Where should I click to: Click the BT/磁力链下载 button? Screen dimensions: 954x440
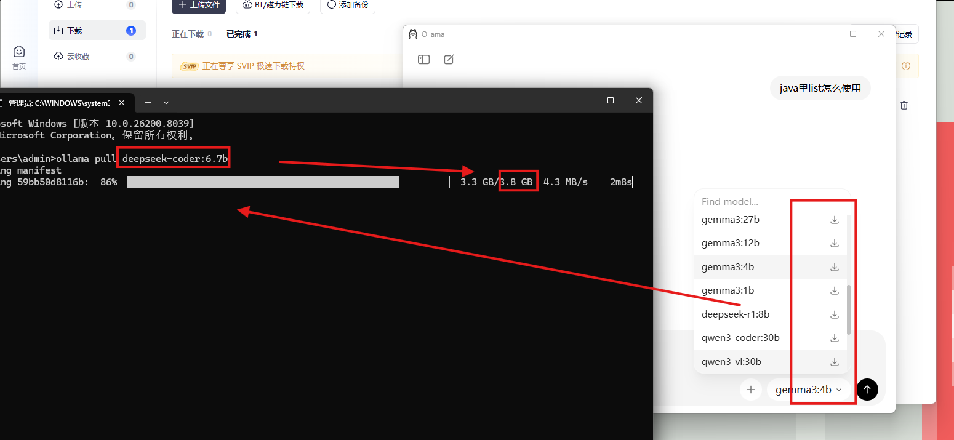coord(273,5)
